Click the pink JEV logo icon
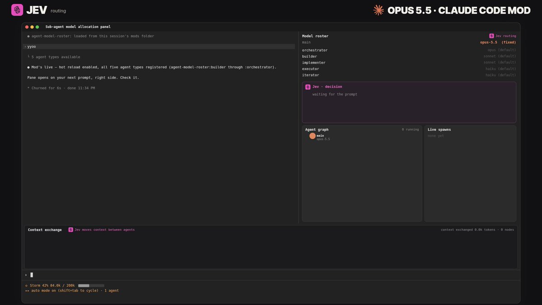 [17, 10]
